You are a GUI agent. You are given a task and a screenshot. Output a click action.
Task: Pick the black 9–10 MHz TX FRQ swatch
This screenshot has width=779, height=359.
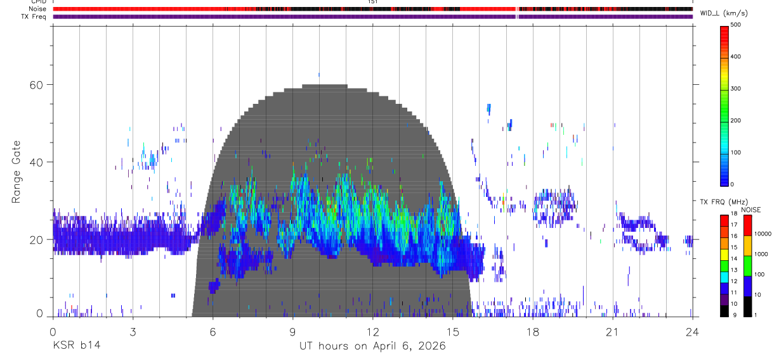click(724, 311)
